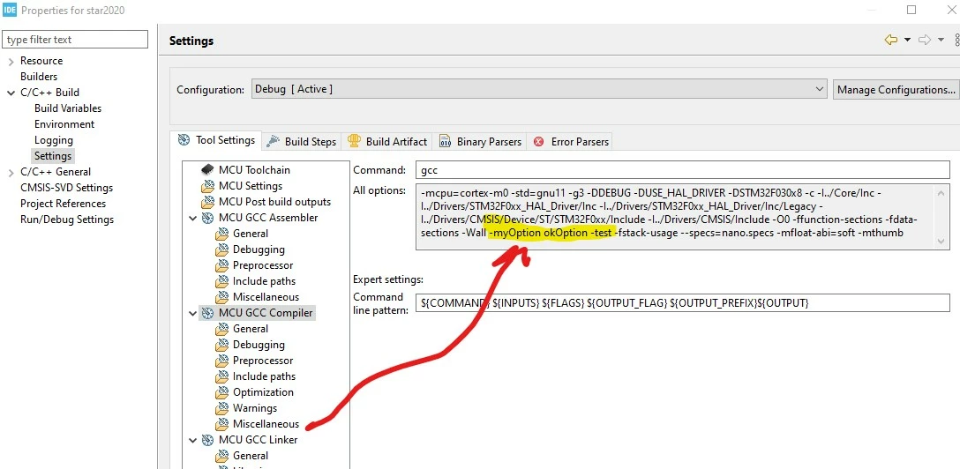
Task: Collapse the MCU GCC Compiler node
Action: point(193,314)
